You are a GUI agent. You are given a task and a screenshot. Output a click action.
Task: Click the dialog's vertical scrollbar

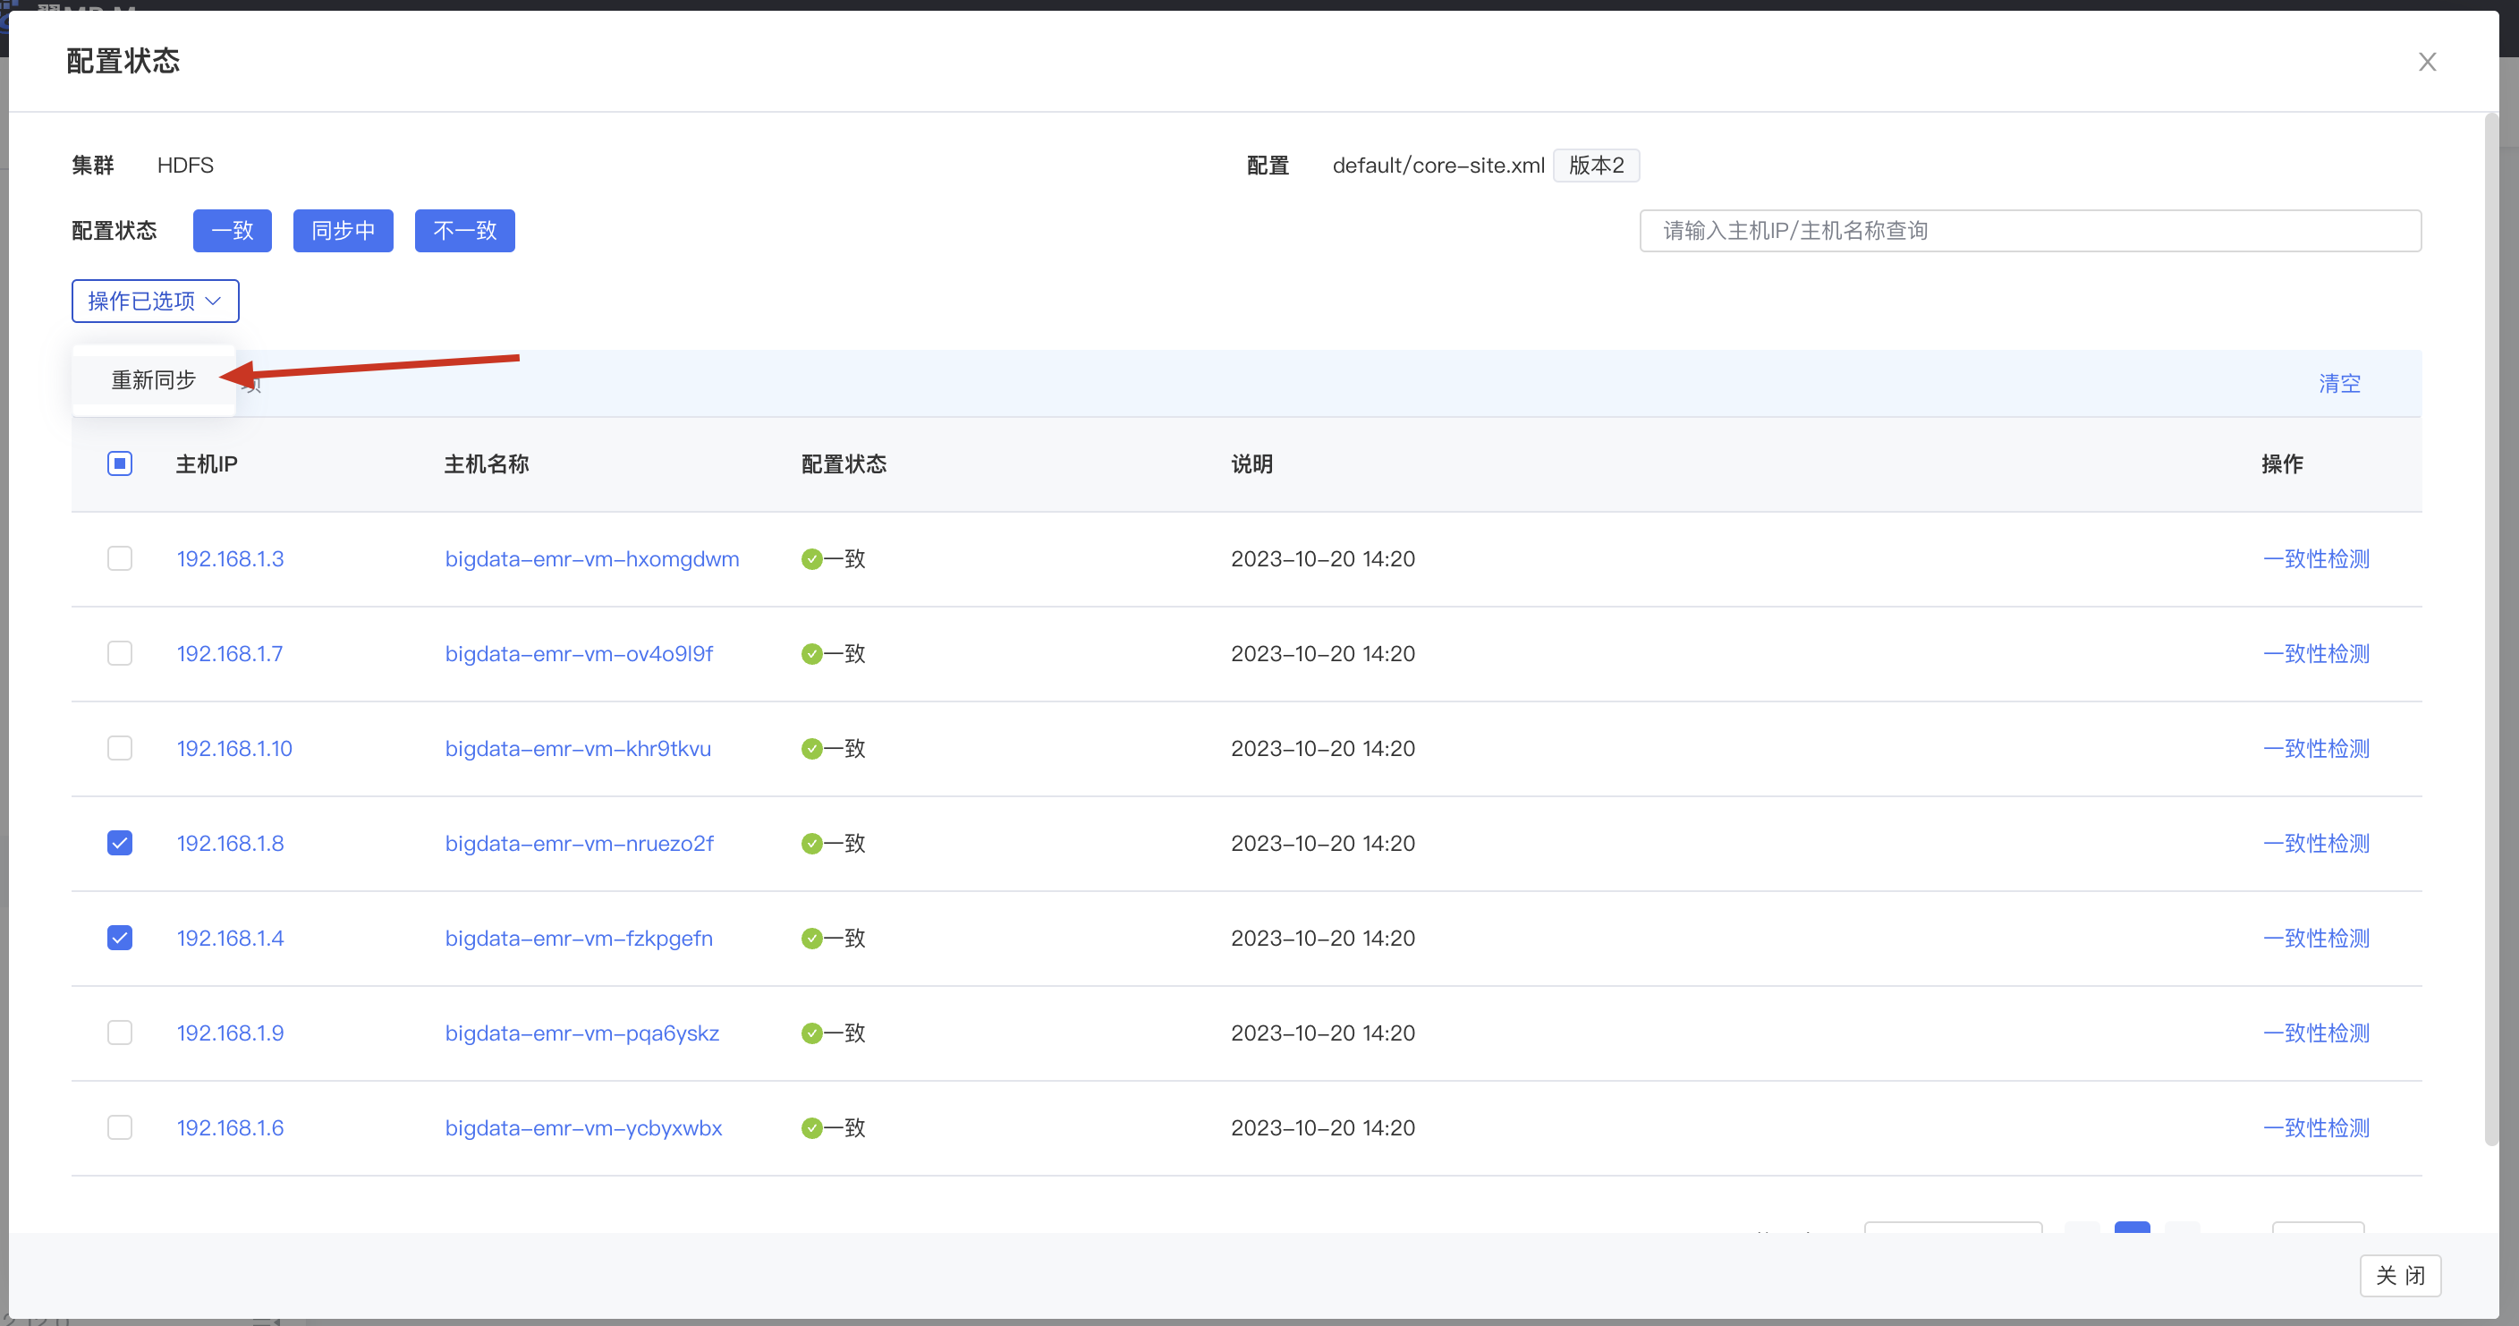[x=2491, y=629]
